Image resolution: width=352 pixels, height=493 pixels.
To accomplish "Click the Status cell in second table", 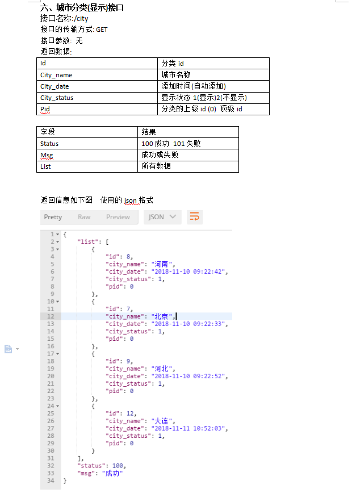I will [x=87, y=144].
